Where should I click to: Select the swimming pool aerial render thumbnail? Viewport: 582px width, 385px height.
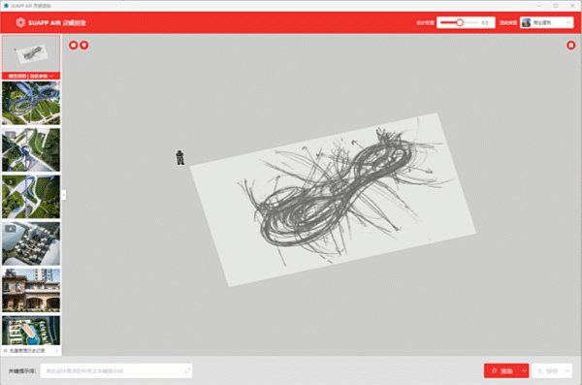31,331
